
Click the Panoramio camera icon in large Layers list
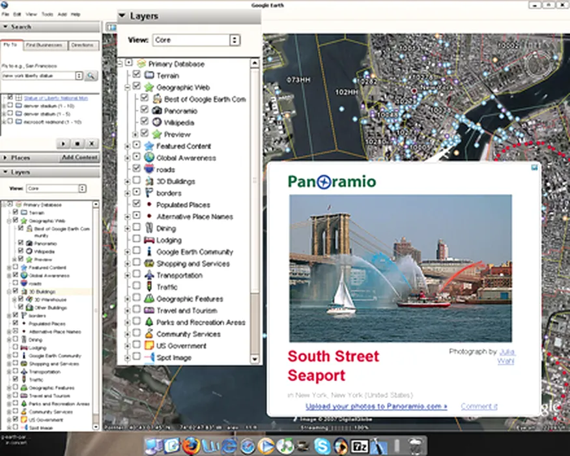click(157, 111)
